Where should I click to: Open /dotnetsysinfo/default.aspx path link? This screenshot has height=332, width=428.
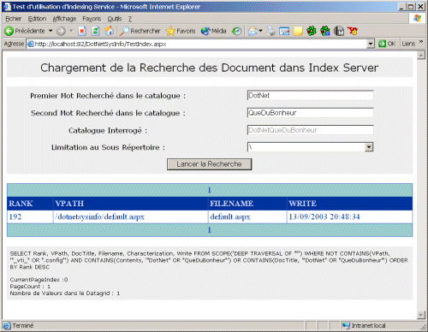(x=101, y=217)
